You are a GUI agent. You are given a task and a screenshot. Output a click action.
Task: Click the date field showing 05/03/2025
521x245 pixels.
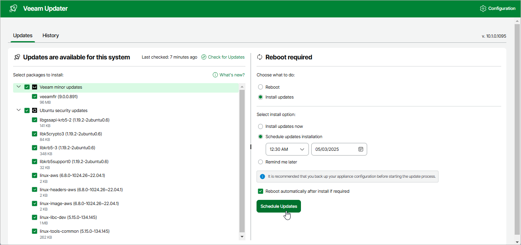click(x=339, y=149)
